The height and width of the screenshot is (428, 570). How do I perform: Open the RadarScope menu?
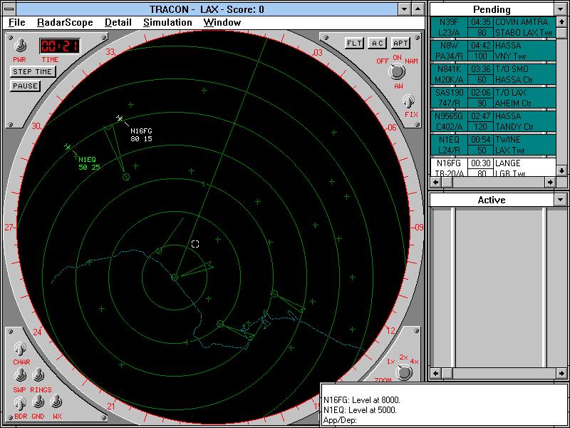65,23
